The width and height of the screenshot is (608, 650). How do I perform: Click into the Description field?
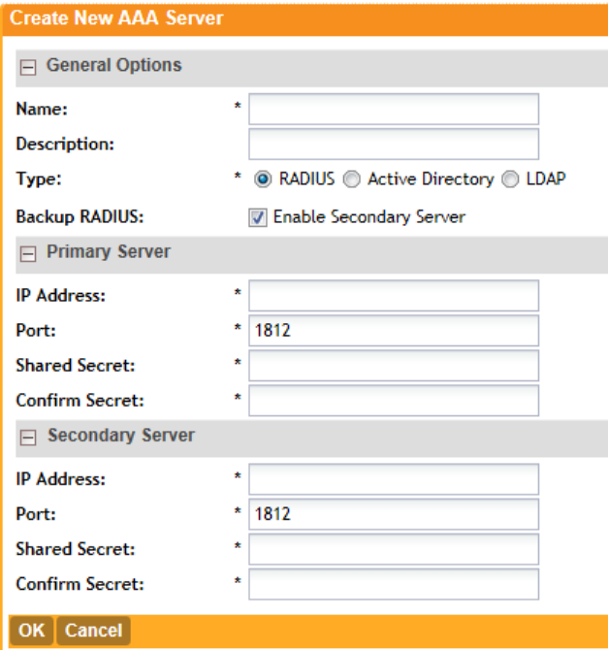(x=393, y=144)
